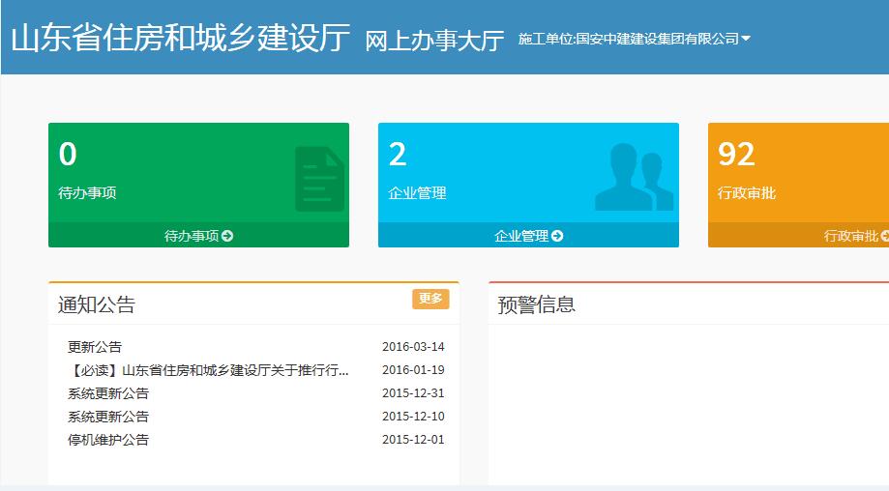This screenshot has width=889, height=491.
Task: Open the 更新公告 notice from 2016-03-14
Action: (95, 347)
